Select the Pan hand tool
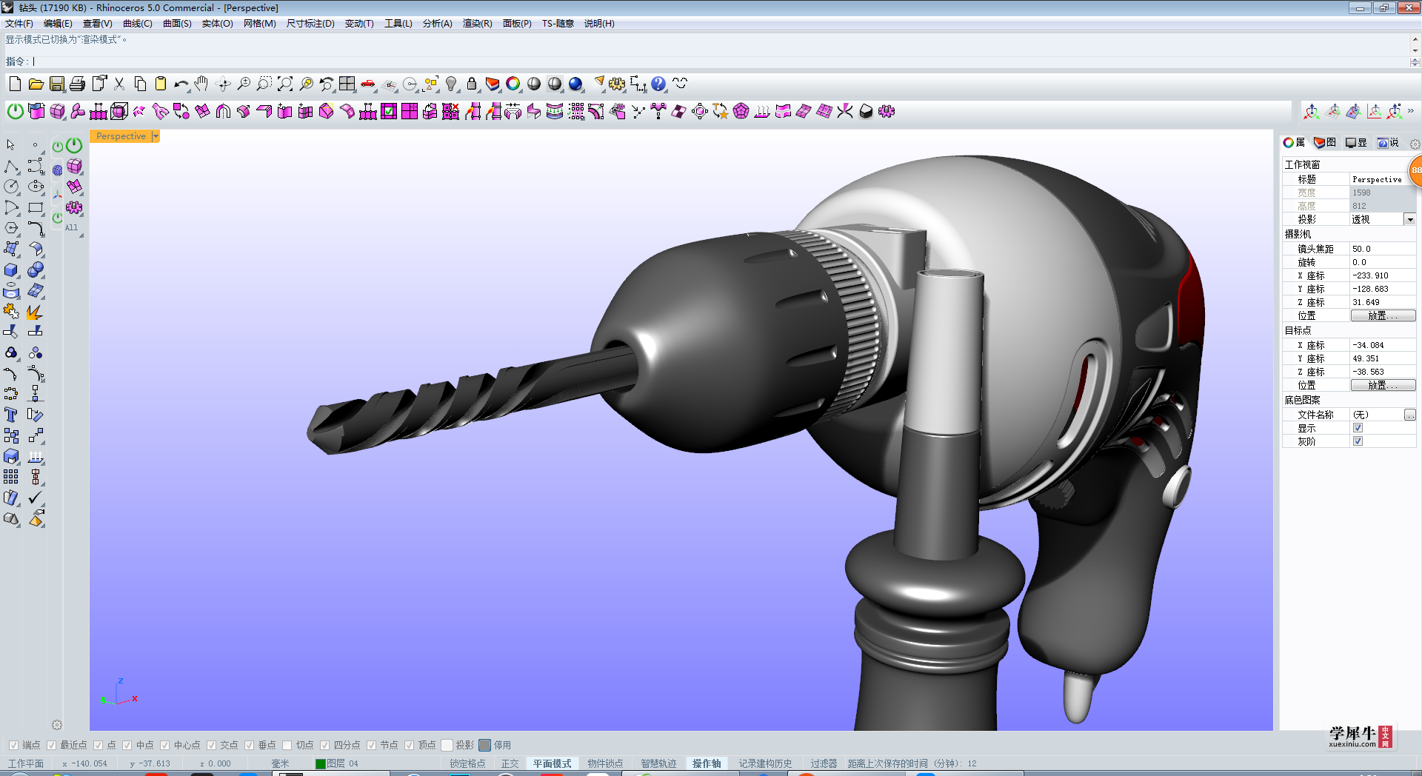This screenshot has width=1422, height=776. coord(201,84)
